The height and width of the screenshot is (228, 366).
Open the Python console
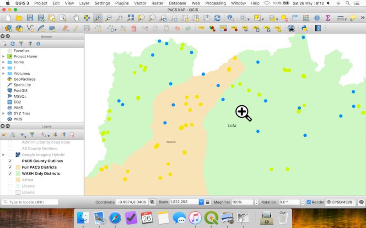[x=304, y=28]
